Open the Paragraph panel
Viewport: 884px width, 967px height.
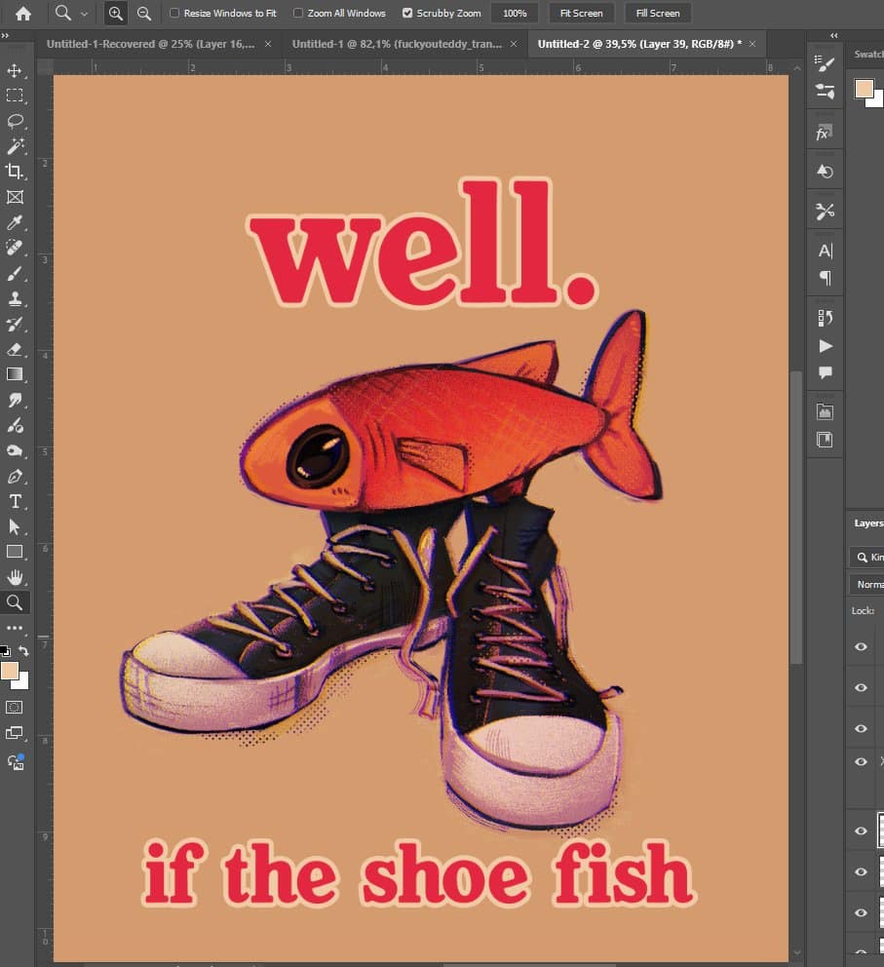825,278
